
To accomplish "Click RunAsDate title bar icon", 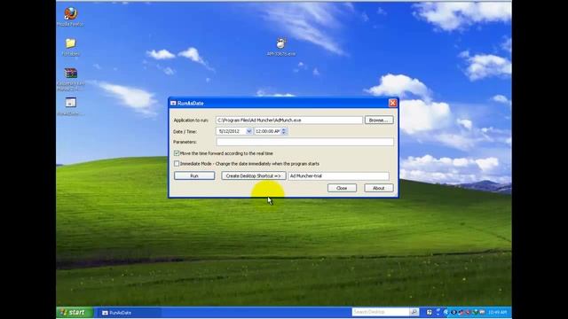I will click(x=173, y=103).
